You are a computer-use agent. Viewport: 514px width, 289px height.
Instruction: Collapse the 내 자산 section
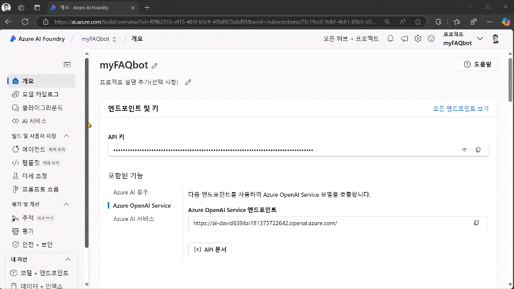coord(68,259)
